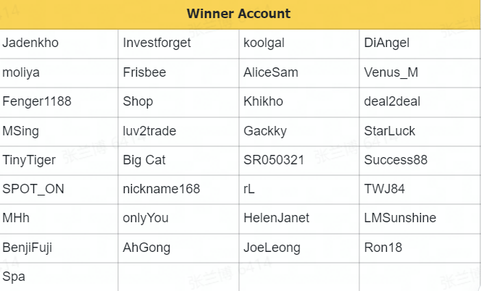Click the LMSunshine cell
The height and width of the screenshot is (291, 481).
[400, 218]
